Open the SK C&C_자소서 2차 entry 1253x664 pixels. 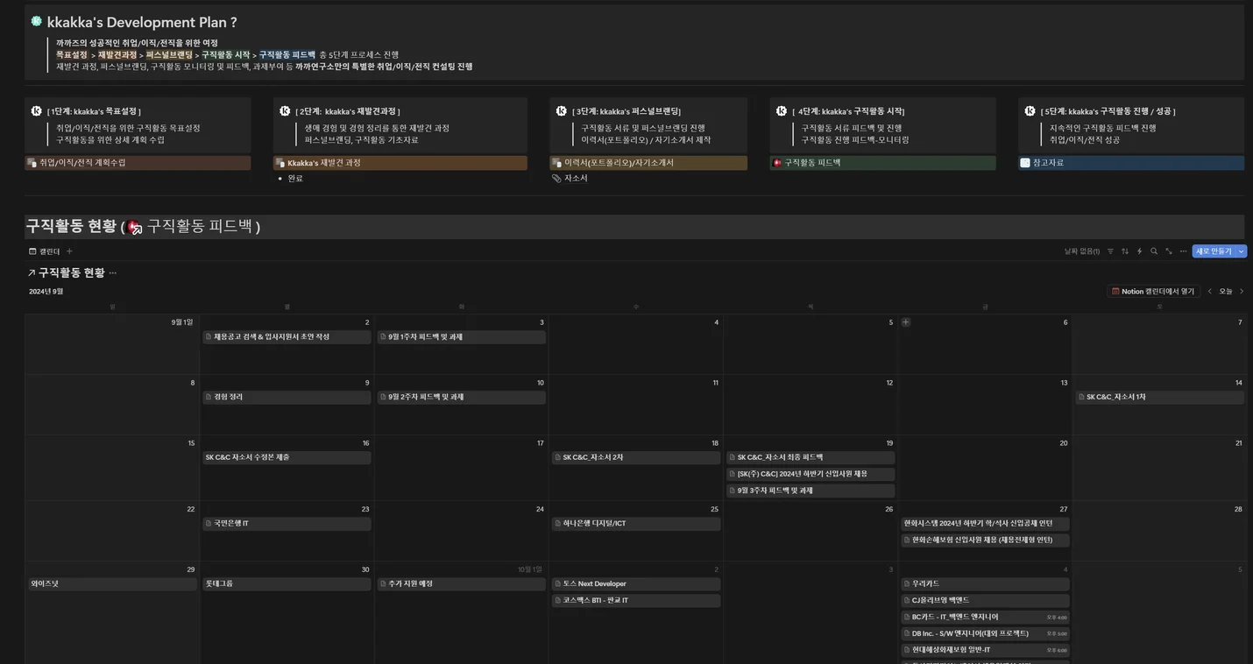point(636,458)
